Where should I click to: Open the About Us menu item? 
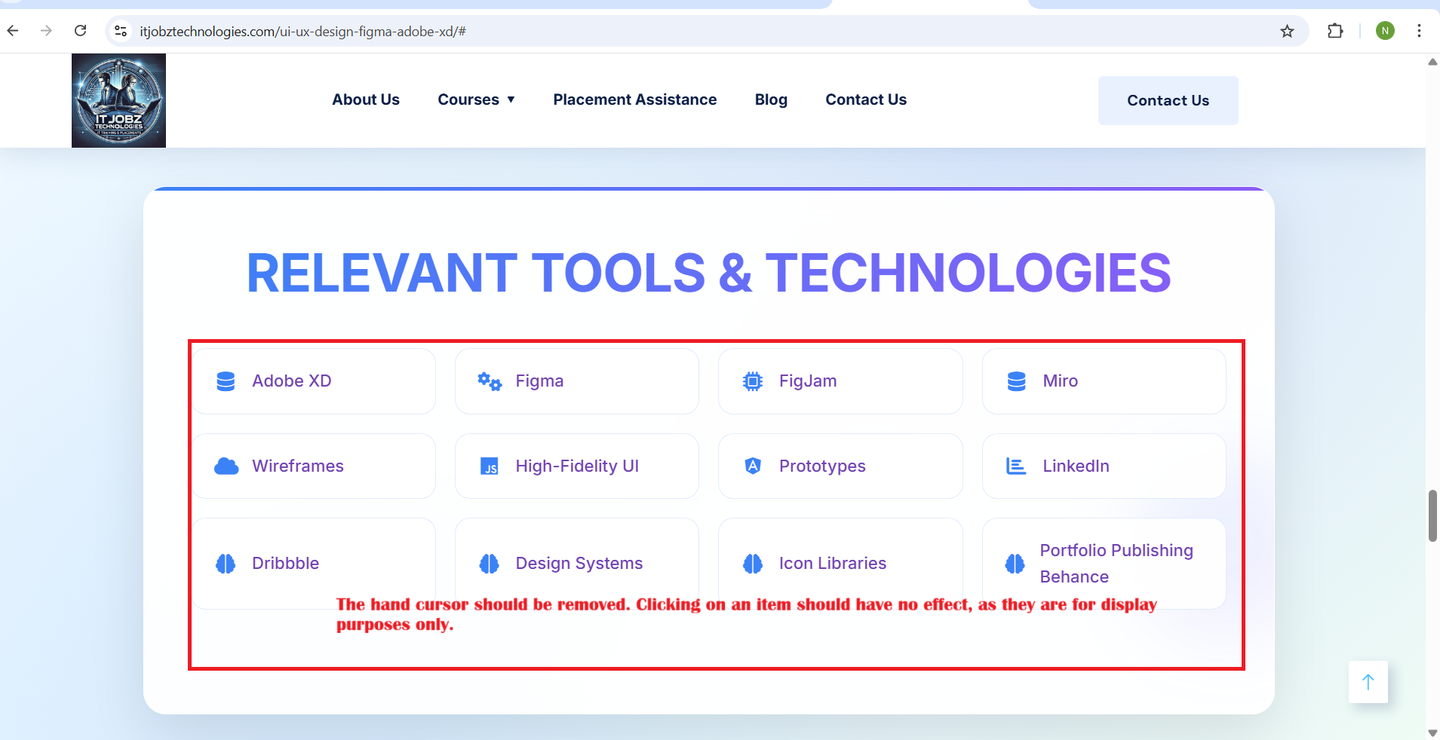(366, 99)
